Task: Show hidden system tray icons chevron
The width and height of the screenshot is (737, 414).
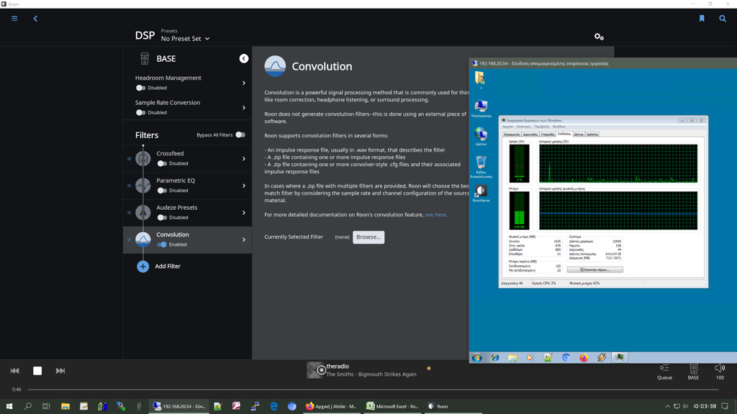Action: tap(667, 407)
